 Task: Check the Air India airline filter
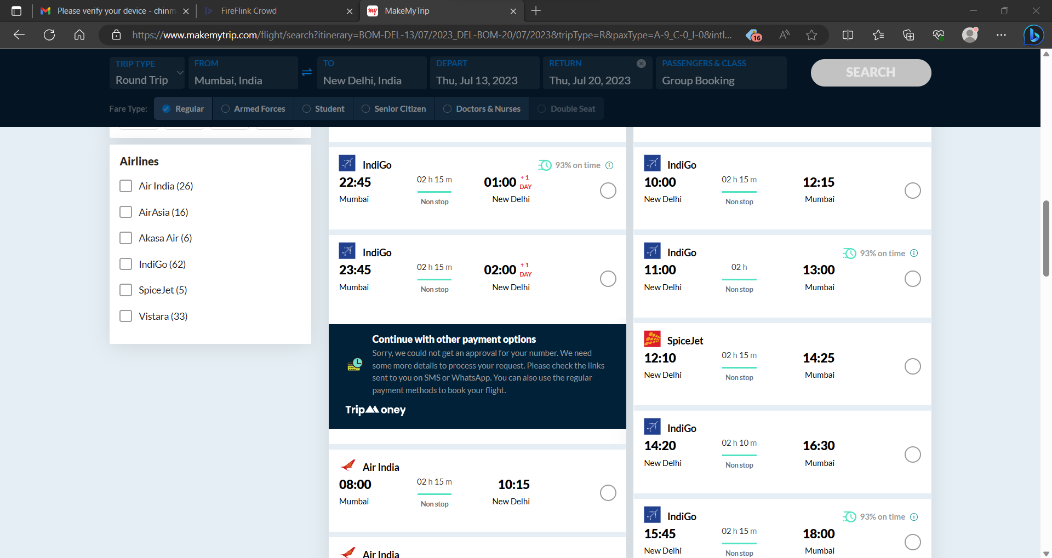[x=126, y=186]
